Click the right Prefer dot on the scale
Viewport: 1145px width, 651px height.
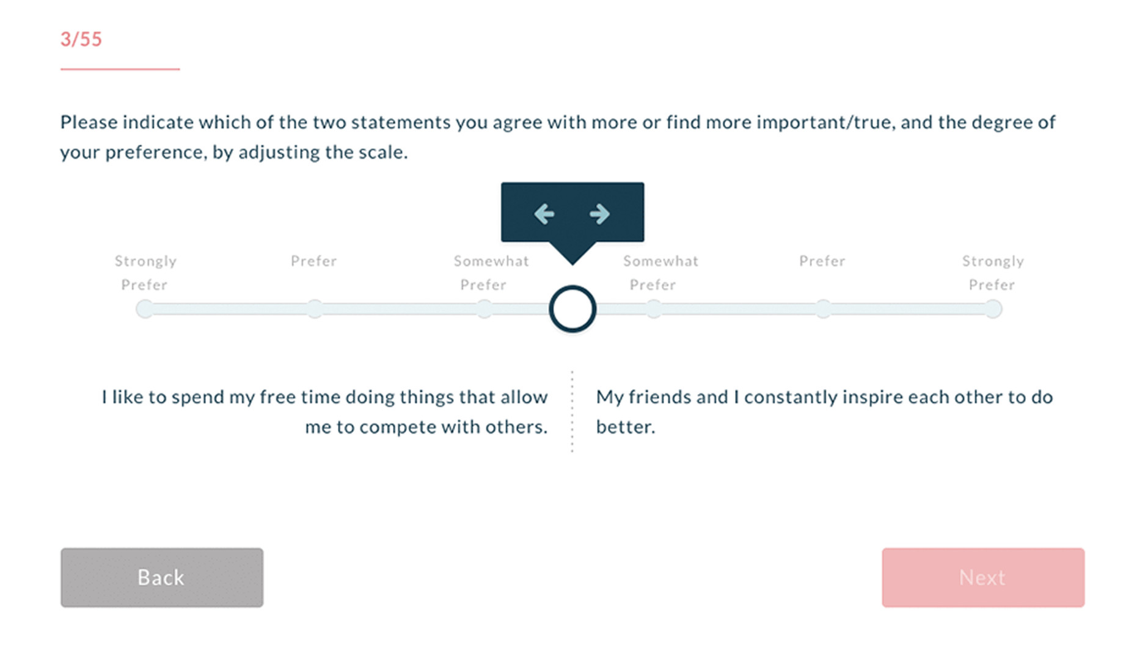click(x=824, y=309)
